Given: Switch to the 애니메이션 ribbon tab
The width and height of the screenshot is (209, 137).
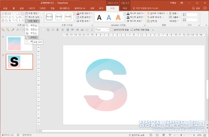Looking at the screenshot, I should [x=64, y=8].
